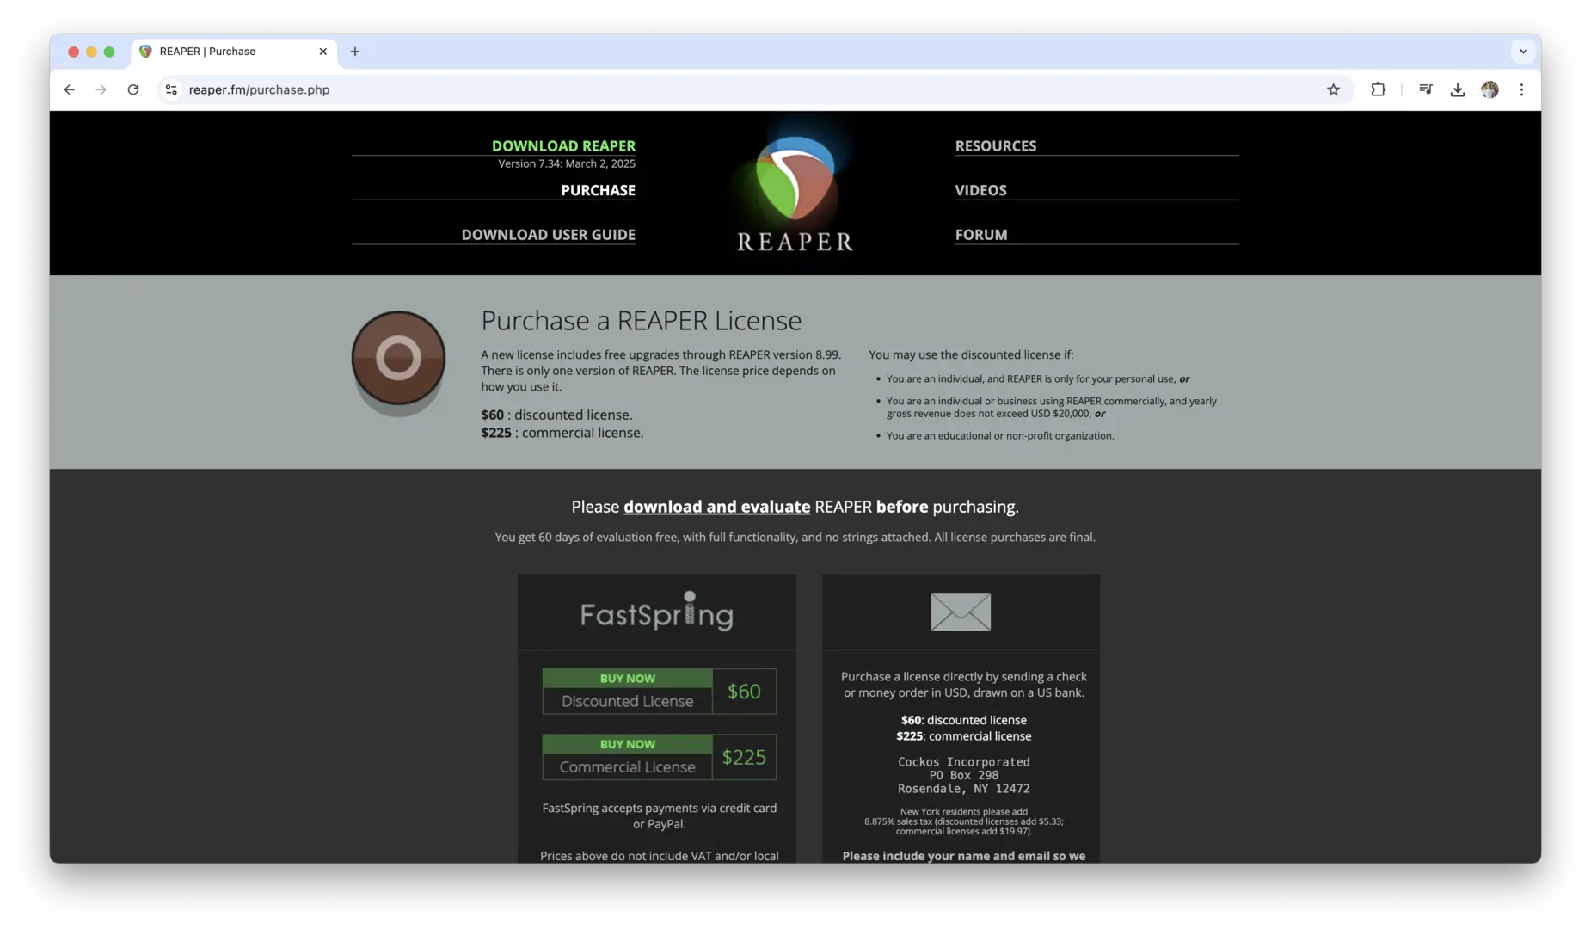The height and width of the screenshot is (929, 1591).
Task: Buy the Discounted License now
Action: [x=627, y=692]
